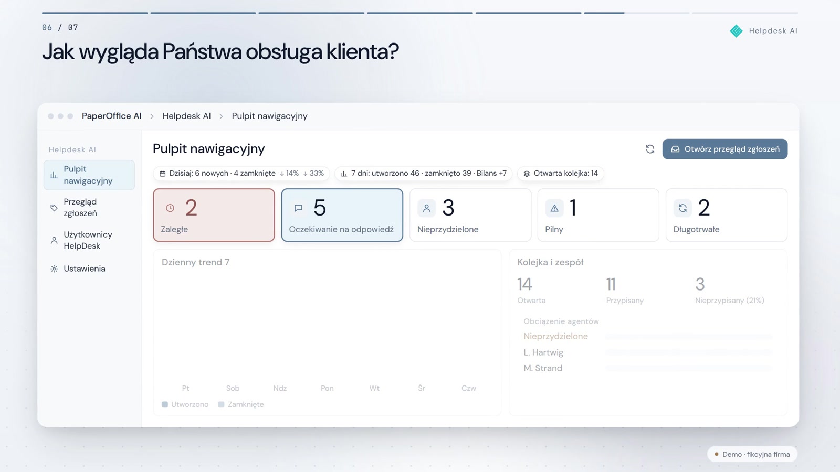Screen dimensions: 840x472
Task: Go to Użytkownicy HelpDesk in the sidebar
Action: point(89,240)
